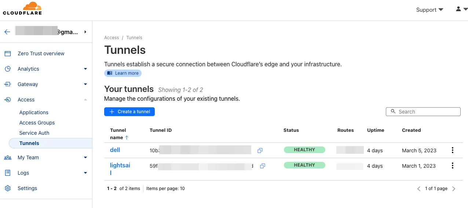Open the user profile icon menu

(x=461, y=9)
